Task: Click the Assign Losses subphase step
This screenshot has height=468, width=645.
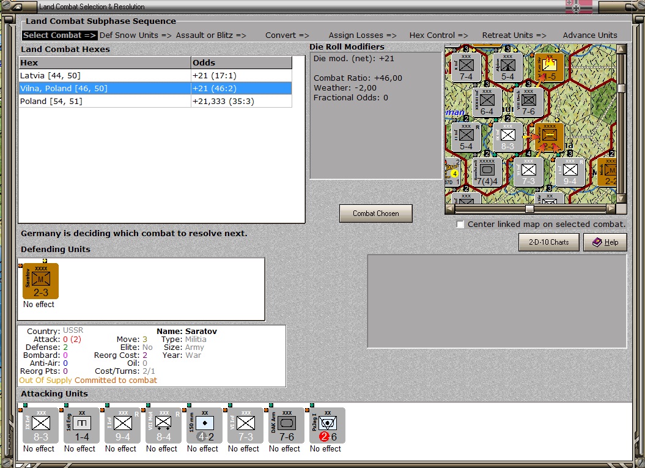Action: tap(363, 35)
